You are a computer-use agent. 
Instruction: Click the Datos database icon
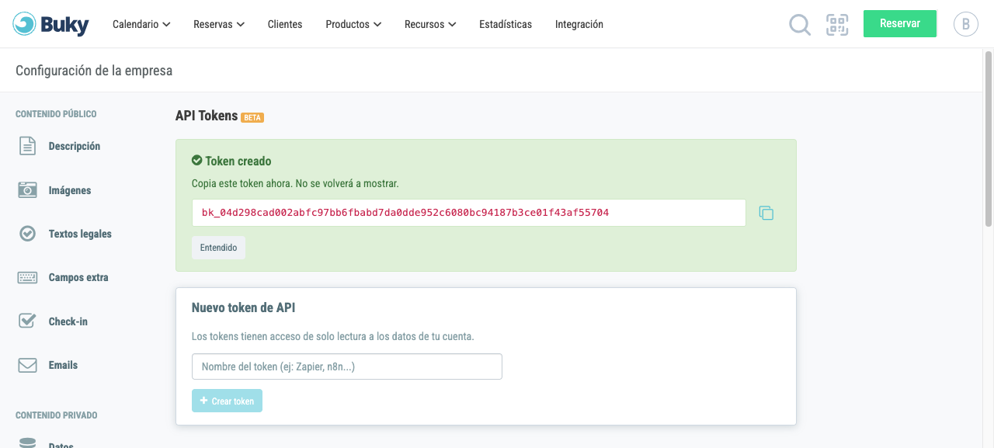tap(27, 443)
